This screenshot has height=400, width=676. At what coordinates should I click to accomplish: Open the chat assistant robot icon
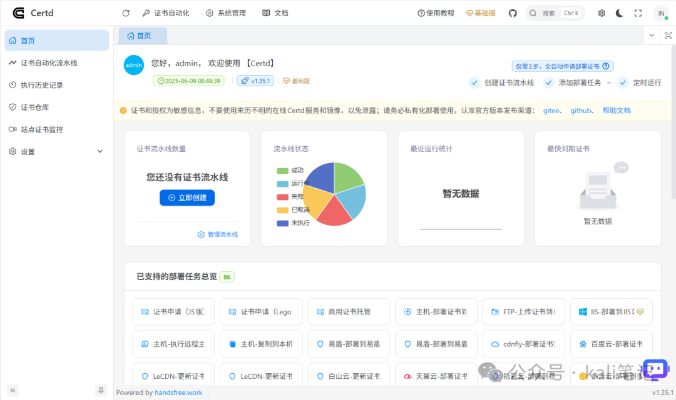click(x=655, y=369)
